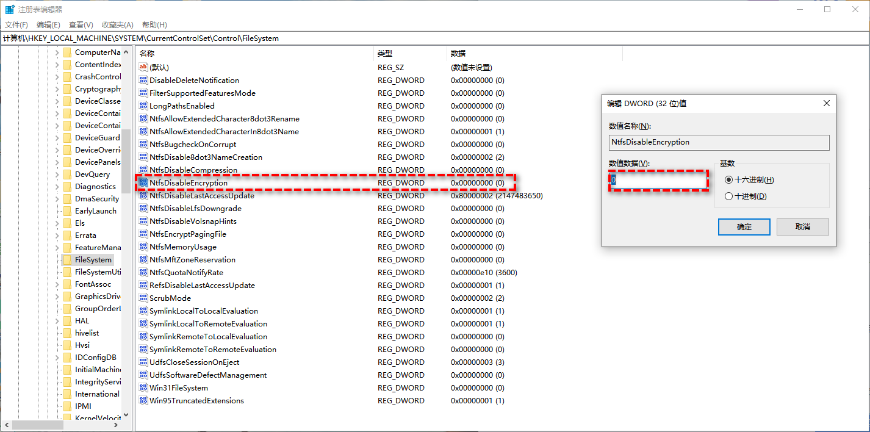Select the 十六进制 (hexadecimal) radio button

point(728,180)
